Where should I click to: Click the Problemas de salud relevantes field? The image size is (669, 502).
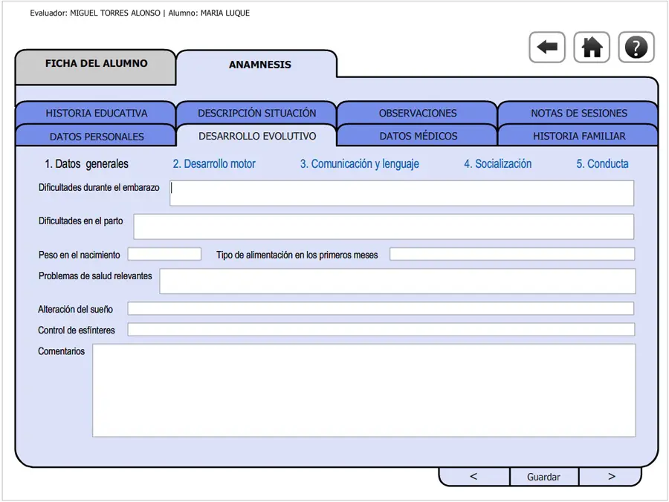pyautogui.click(x=398, y=281)
